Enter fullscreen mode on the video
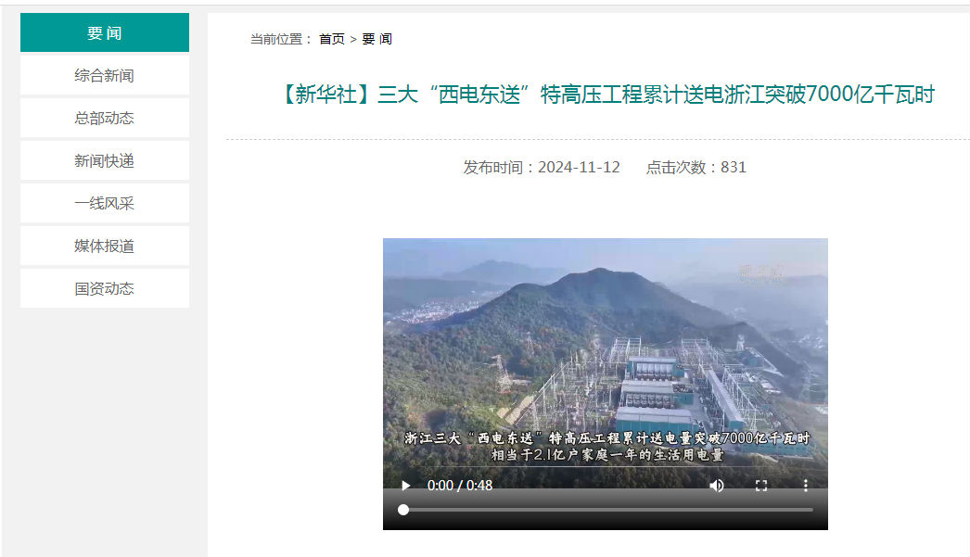The width and height of the screenshot is (970, 557). 761,486
